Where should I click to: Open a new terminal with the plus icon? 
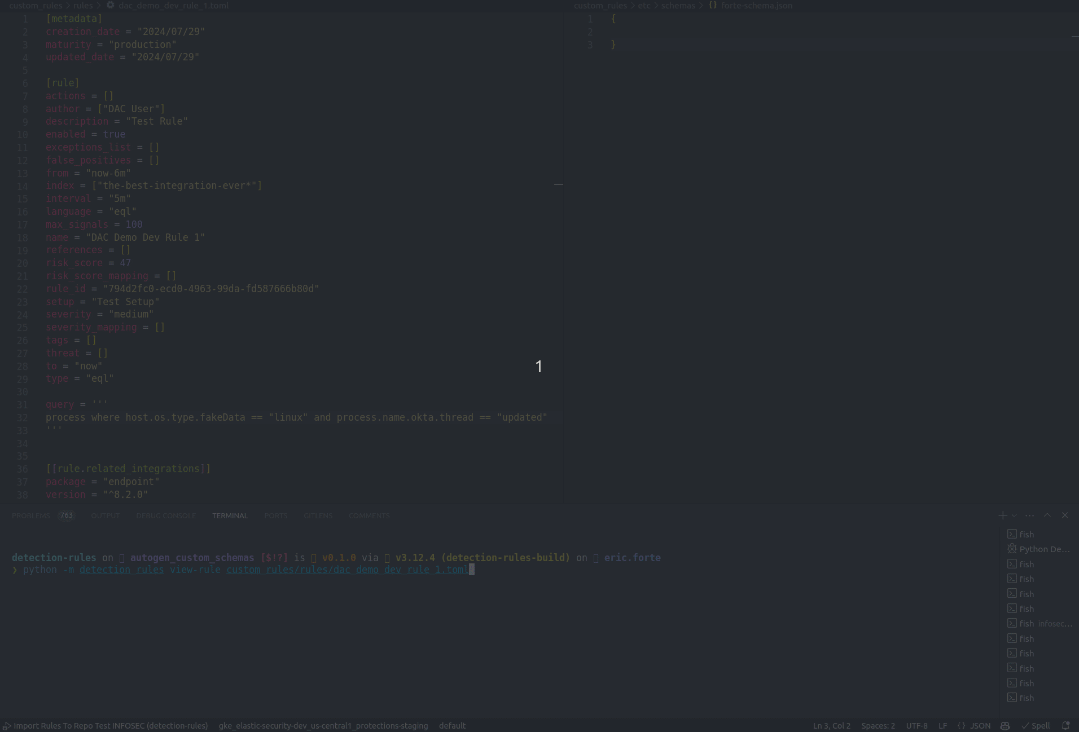click(x=1002, y=515)
